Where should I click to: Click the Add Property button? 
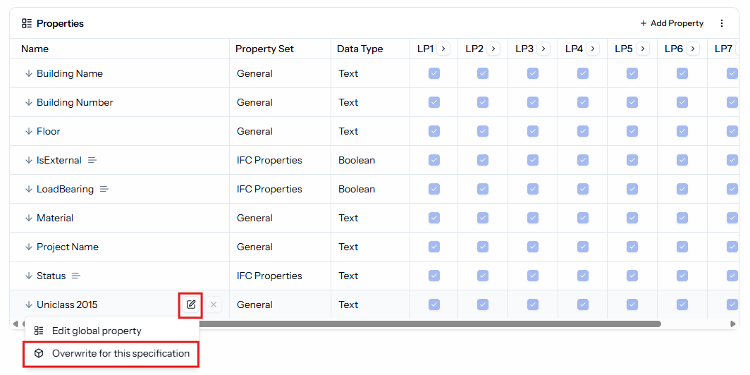[x=672, y=23]
